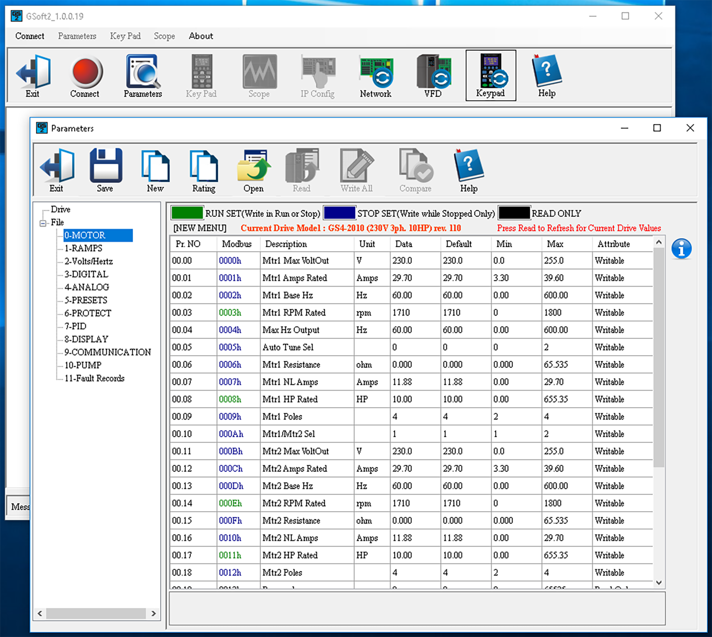Collapse the File tree node
Screen dimensions: 712x637
click(x=43, y=222)
